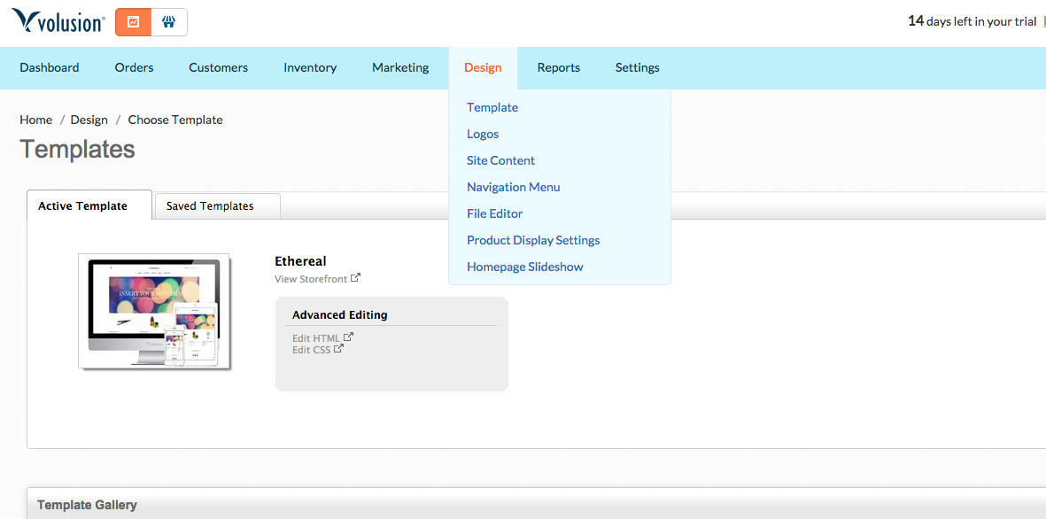This screenshot has height=519, width=1046.
Task: Switch to the storefront view icon
Action: tap(168, 22)
